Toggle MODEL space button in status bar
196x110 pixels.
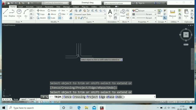pos(158,102)
